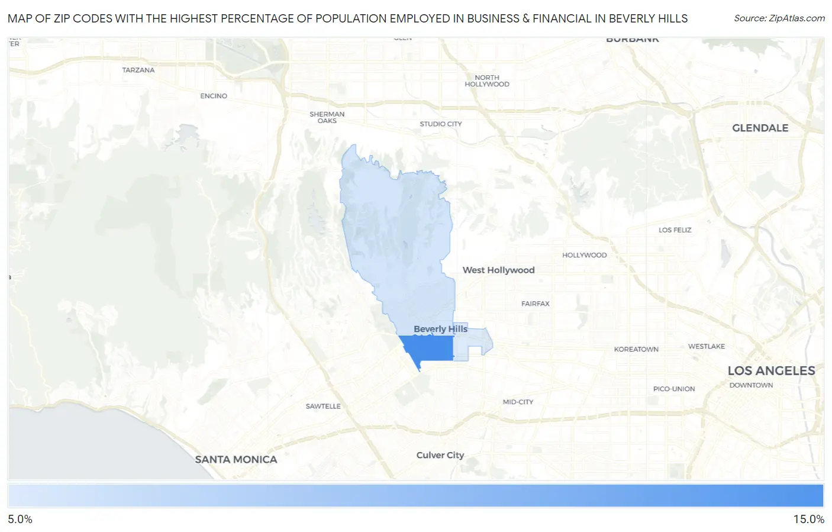Click the TARZANA label

coord(138,70)
